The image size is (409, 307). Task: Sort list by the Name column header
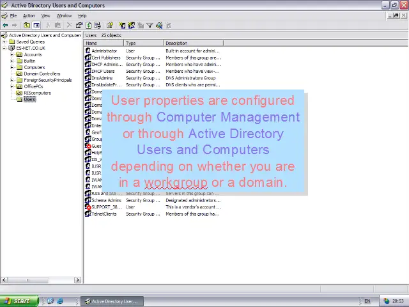point(104,43)
